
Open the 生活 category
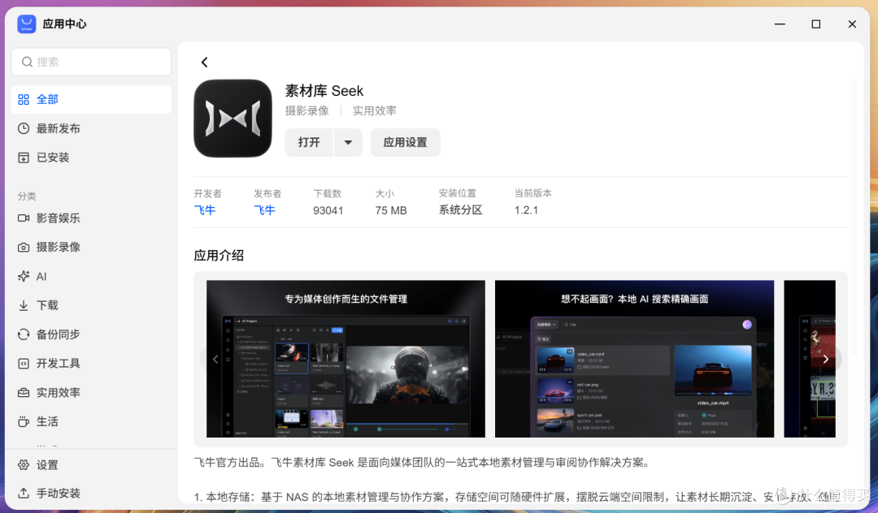point(91,421)
